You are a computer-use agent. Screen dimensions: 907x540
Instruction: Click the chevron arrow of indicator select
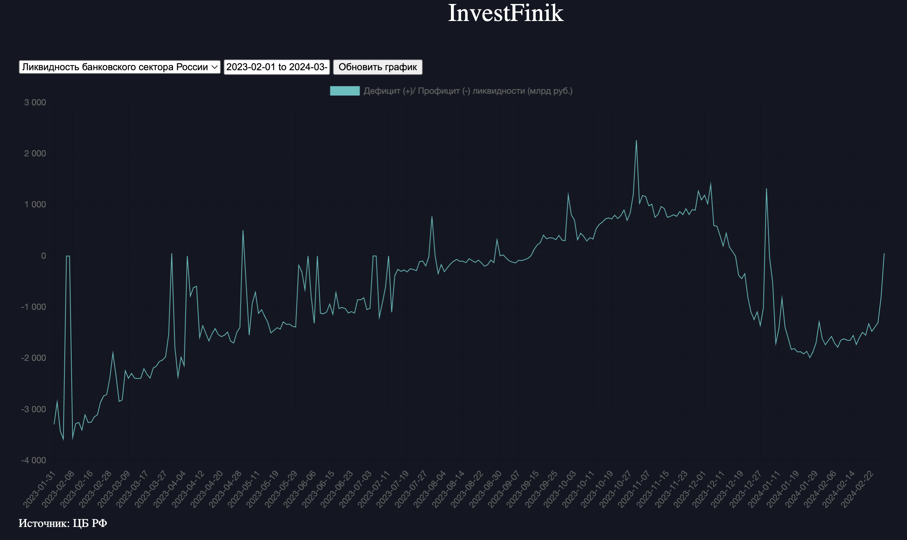pyautogui.click(x=215, y=67)
